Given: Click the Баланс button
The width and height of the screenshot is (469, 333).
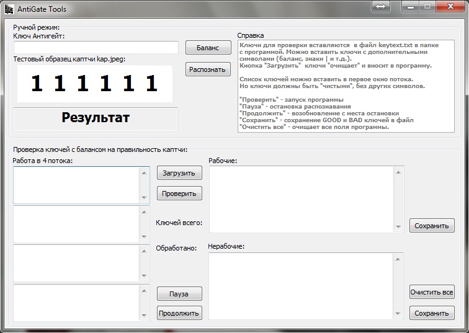Looking at the screenshot, I should (x=208, y=48).
